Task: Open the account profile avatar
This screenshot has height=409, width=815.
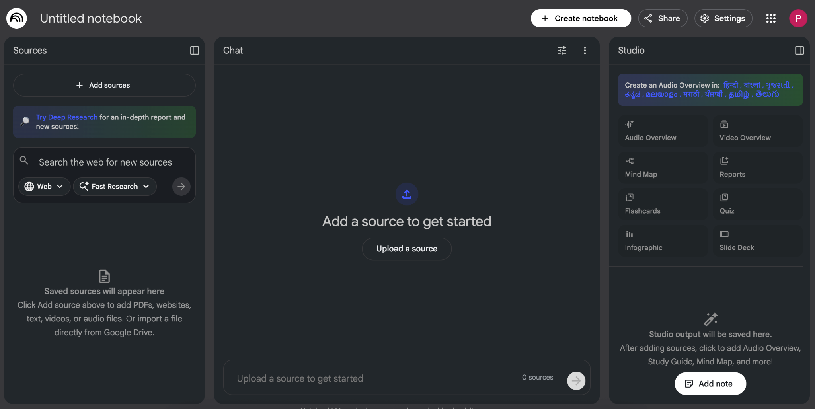Action: 798,18
